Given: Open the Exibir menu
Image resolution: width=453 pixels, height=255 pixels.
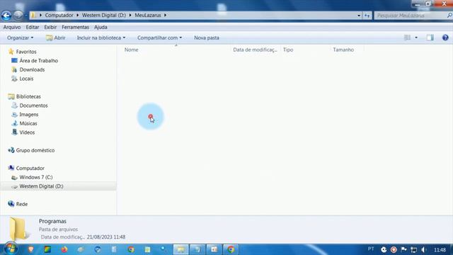Looking at the screenshot, I should [50, 27].
